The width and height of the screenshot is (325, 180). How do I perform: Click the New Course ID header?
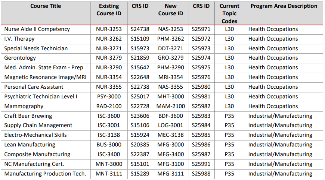coord(170,10)
